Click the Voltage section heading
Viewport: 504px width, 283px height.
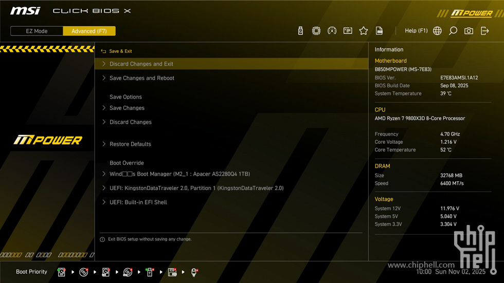384,199
